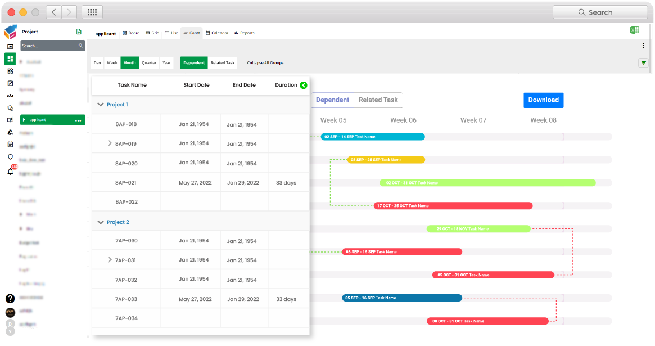
Task: Collapse the Project 2 group
Action: tap(101, 222)
